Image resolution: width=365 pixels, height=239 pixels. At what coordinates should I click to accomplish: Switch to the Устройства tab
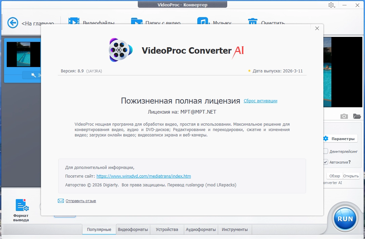pos(167,230)
